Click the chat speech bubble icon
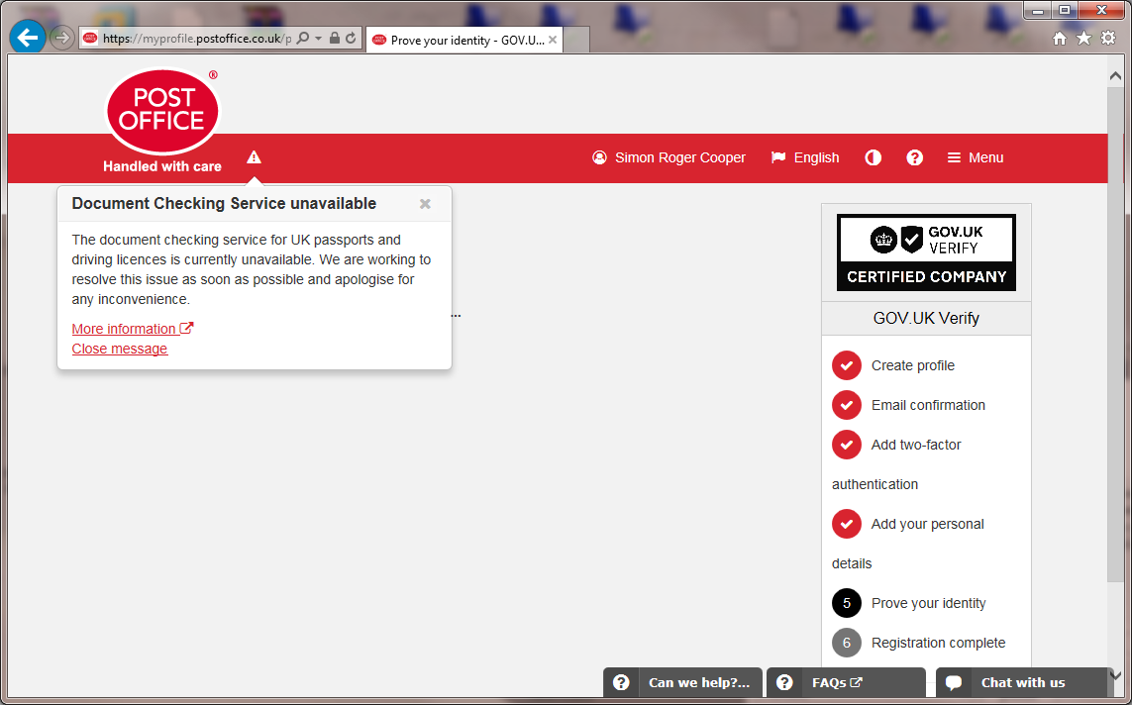The image size is (1132, 705). 953,682
